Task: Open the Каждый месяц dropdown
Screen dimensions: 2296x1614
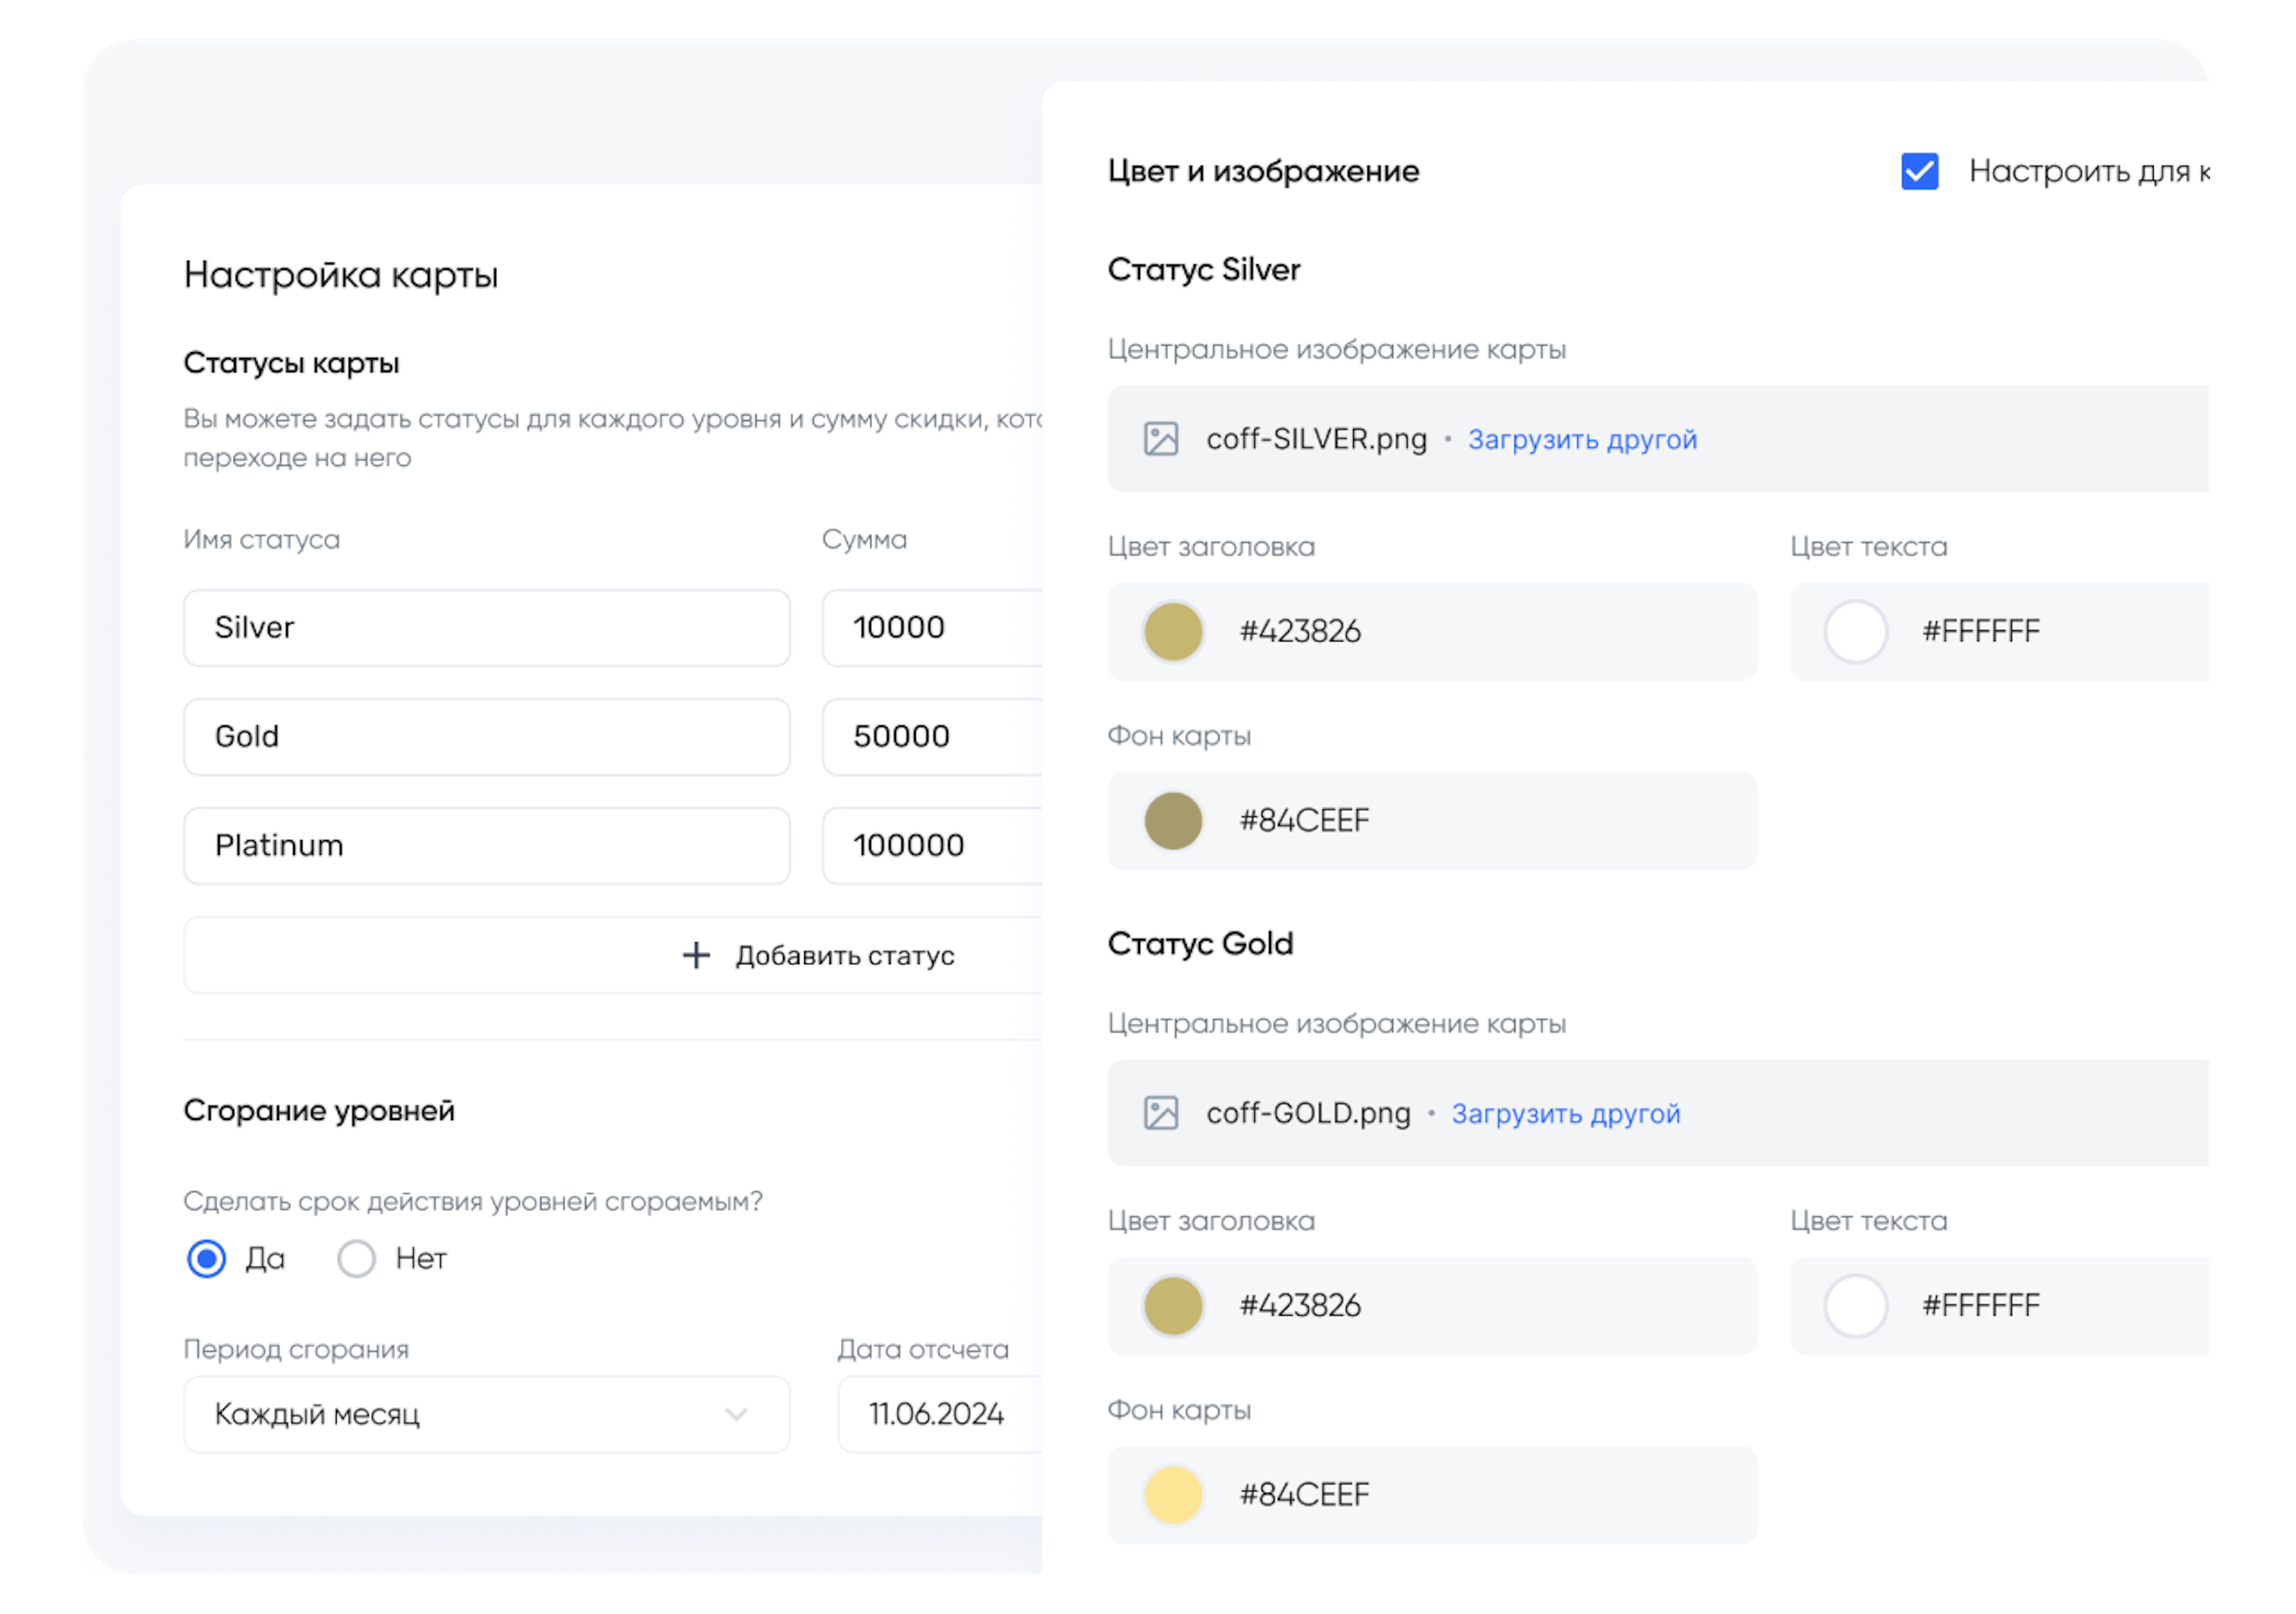Action: tap(487, 1414)
